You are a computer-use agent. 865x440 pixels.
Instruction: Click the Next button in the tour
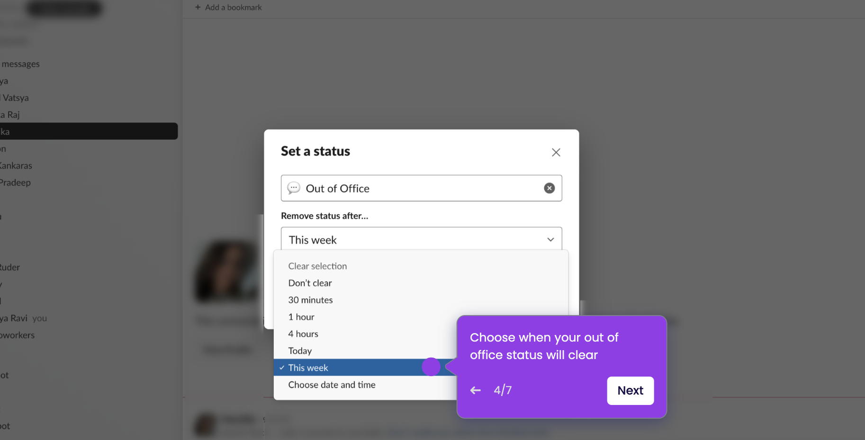630,391
